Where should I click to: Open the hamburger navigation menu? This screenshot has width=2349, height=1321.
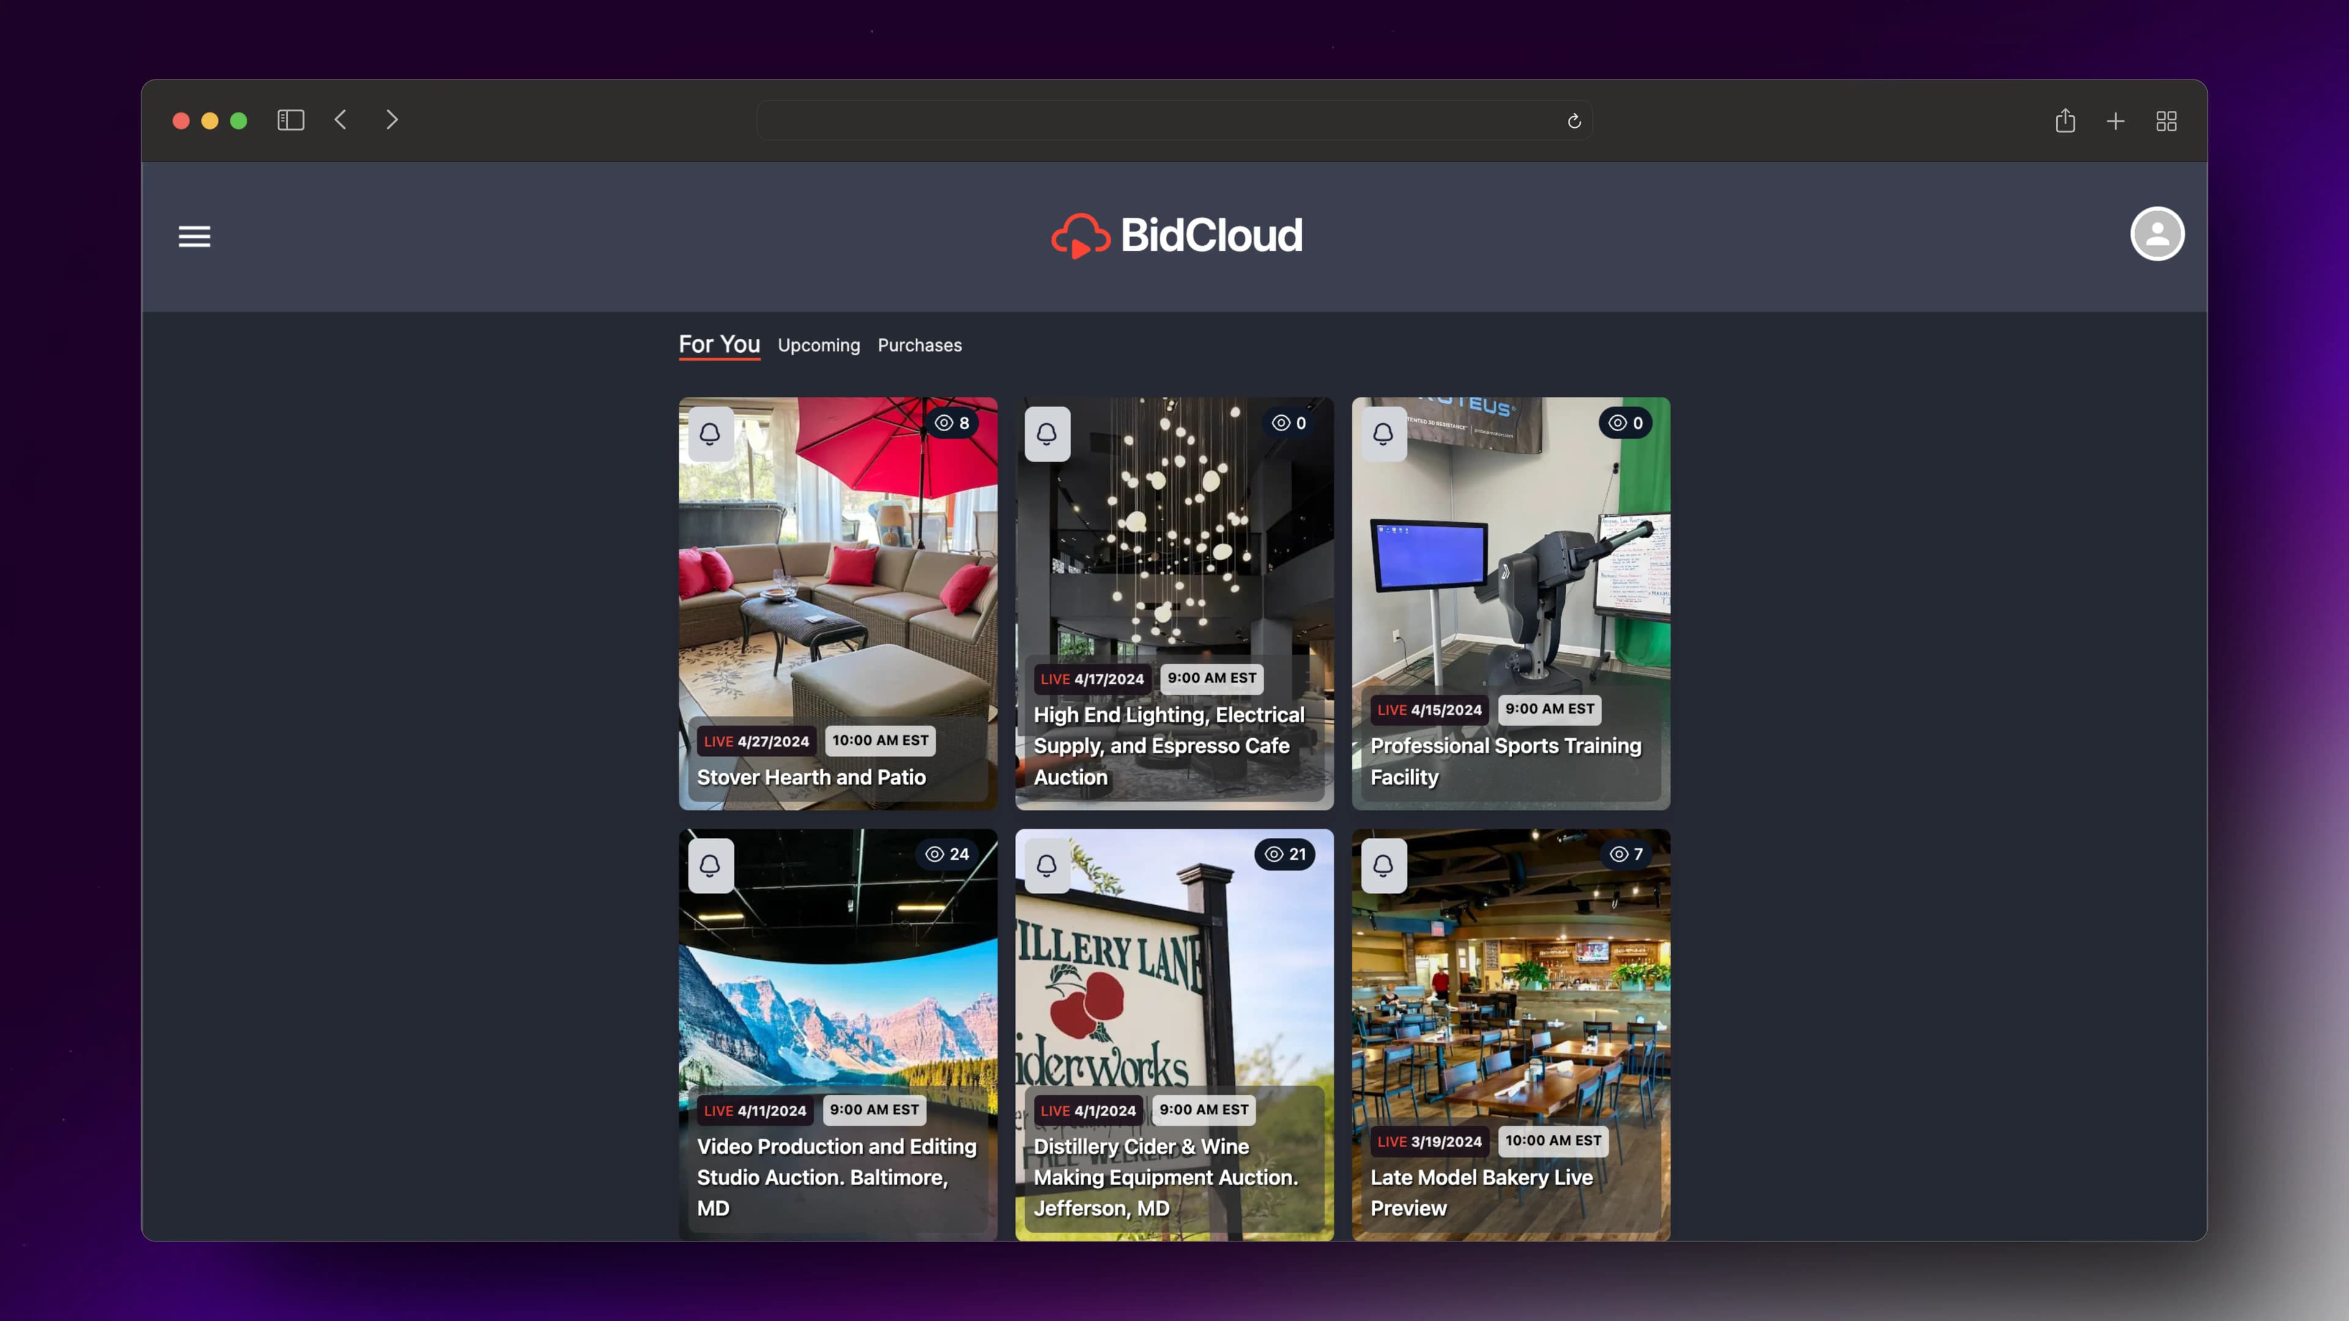click(x=195, y=236)
